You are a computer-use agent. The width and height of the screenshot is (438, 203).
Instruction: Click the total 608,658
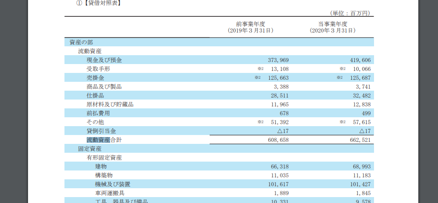[278, 140]
